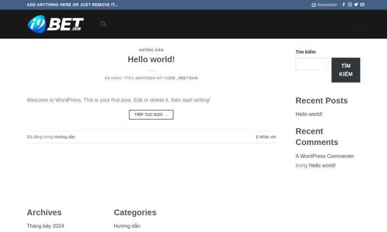This screenshot has width=387, height=232.
Task: Select Hướng dẫn under Categories
Action: click(127, 226)
